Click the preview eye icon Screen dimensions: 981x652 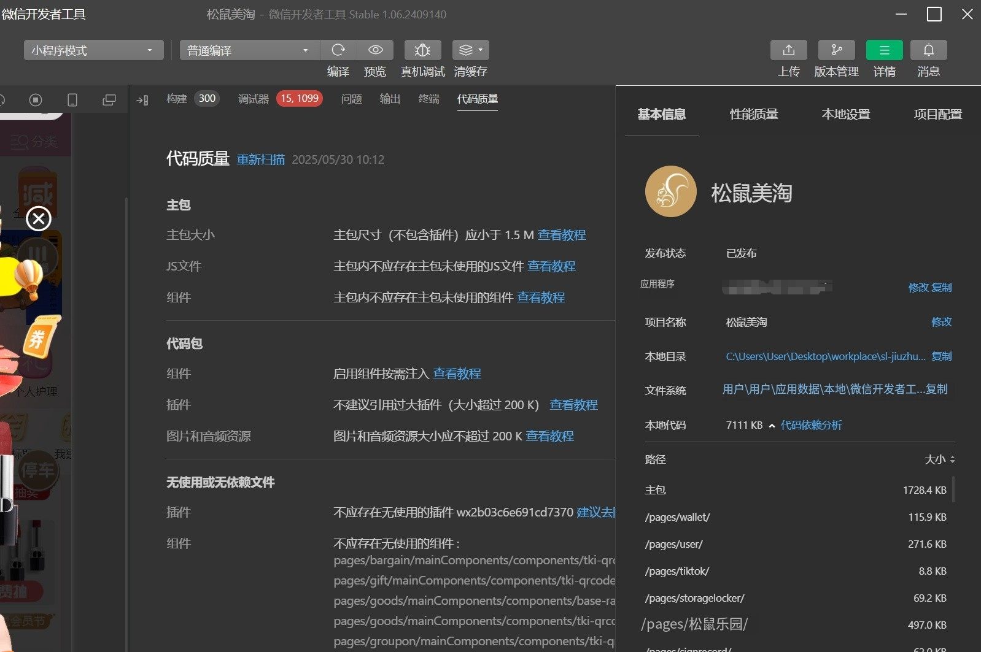click(376, 50)
